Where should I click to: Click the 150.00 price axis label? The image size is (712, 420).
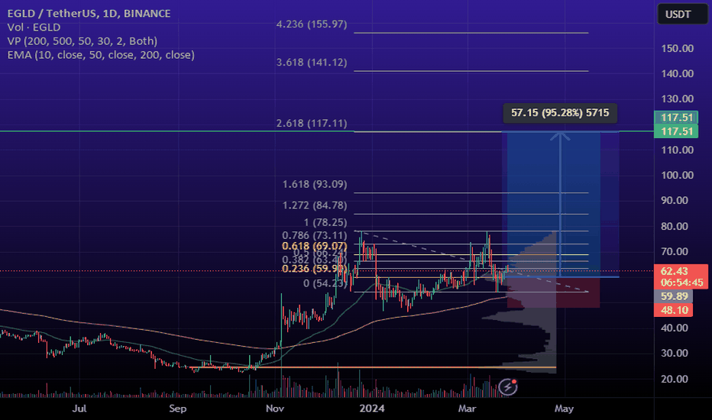coord(677,48)
